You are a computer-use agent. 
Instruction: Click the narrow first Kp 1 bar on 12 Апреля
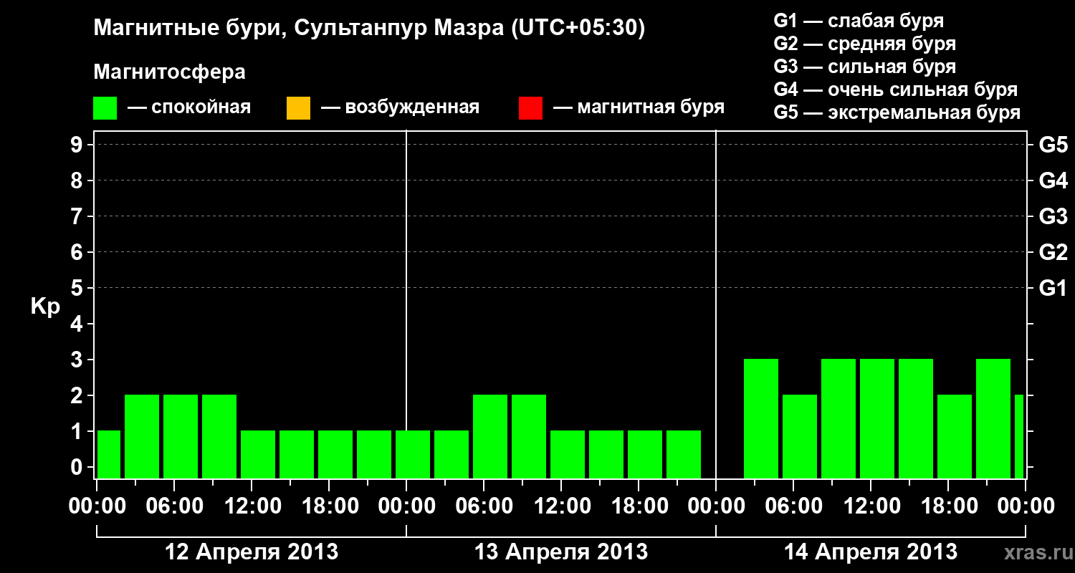point(109,454)
